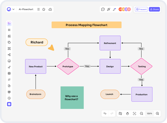Screen dimensions: 167x123
Task: Toggle the hand pan tool
Action: tap(127, 113)
